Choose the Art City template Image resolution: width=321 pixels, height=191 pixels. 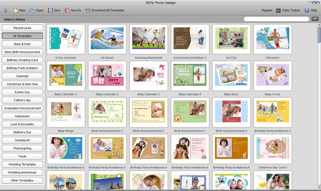[x=231, y=39]
